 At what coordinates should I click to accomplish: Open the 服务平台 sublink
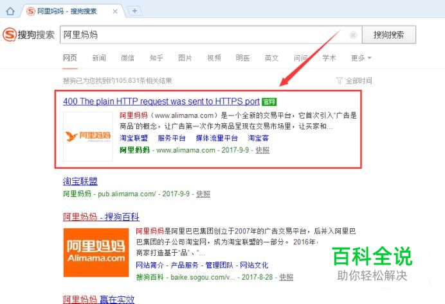click(x=172, y=138)
